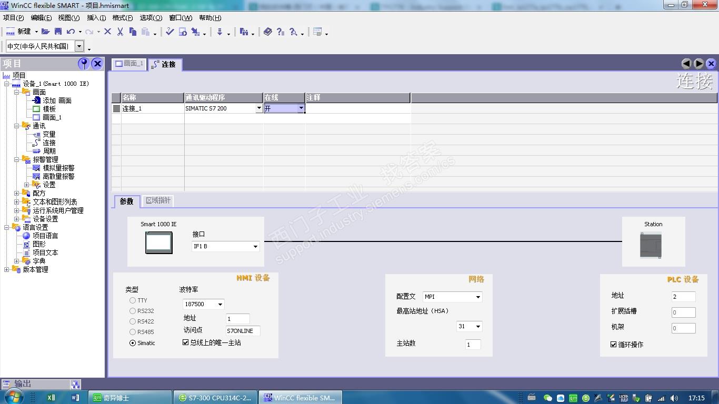Toggle the 循环操作 checkbox

[x=614, y=345]
